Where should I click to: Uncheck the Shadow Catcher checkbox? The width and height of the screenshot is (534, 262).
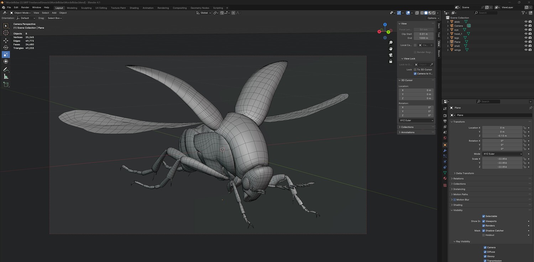click(483, 231)
